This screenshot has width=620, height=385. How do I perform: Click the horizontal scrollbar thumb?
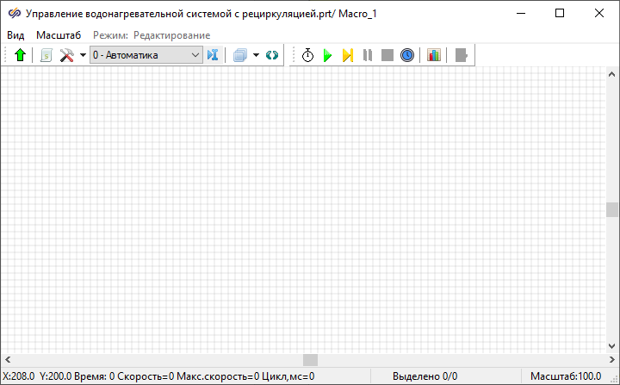[x=310, y=360]
